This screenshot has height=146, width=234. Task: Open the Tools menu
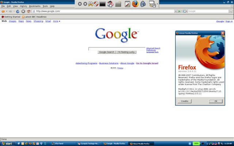coord(45,6)
